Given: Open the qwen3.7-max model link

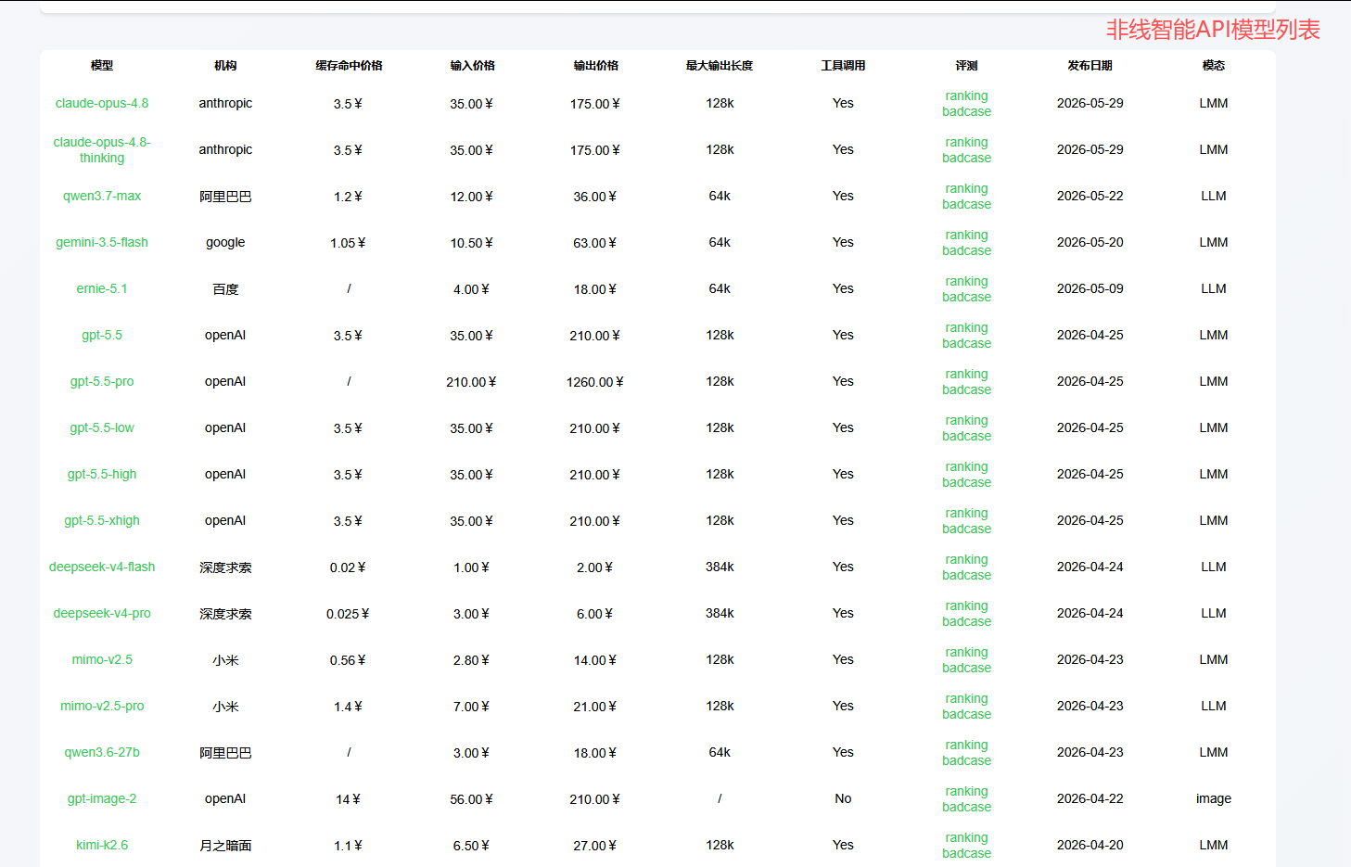Looking at the screenshot, I should [x=102, y=196].
